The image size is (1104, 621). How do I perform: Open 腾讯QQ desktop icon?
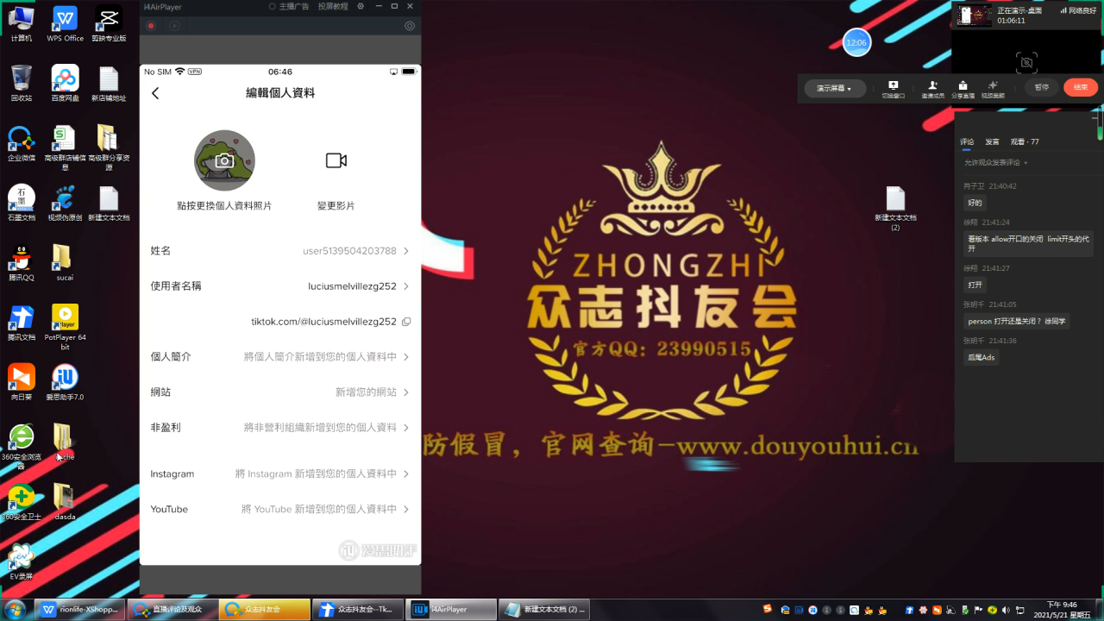pos(22,262)
